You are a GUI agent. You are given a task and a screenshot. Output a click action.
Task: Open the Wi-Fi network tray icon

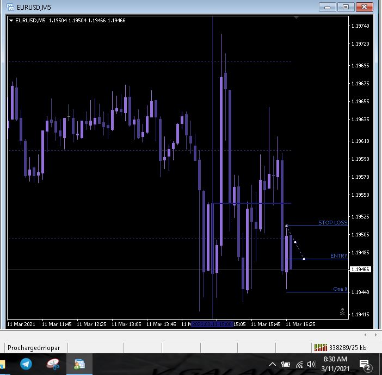click(299, 365)
